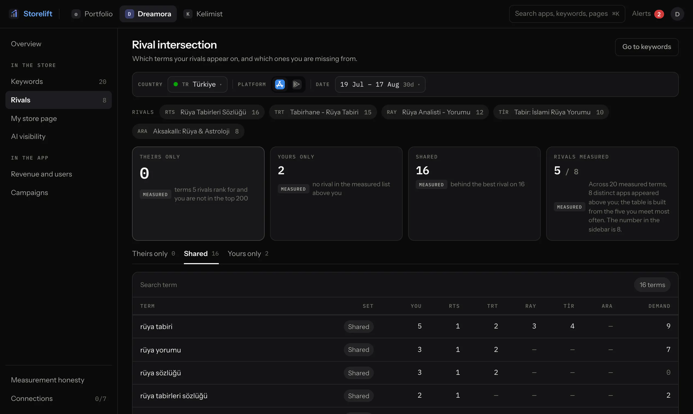Click the term 'rüya sözlüğü'
The width and height of the screenshot is (693, 414).
[160, 373]
